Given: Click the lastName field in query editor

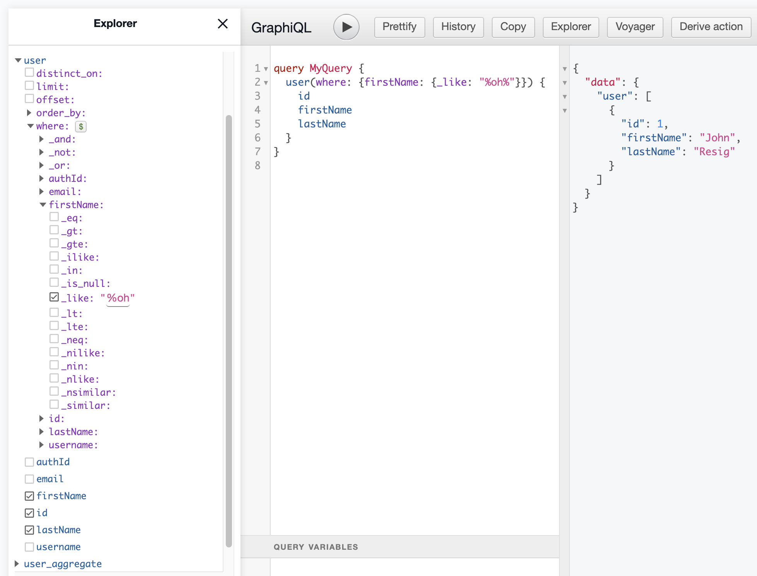Looking at the screenshot, I should [x=322, y=124].
